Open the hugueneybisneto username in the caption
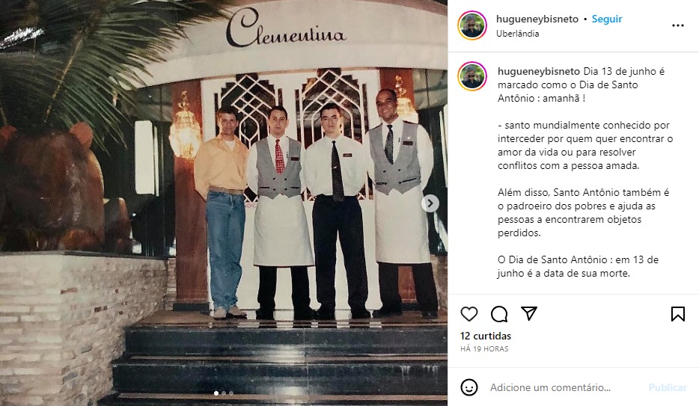Viewport: 699px width, 406px height. [539, 71]
